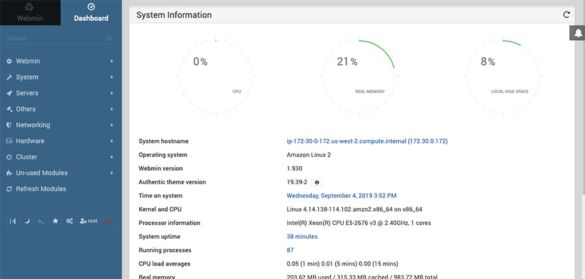Image resolution: width=585 pixels, height=279 pixels.
Task: Log out using the red exit icon
Action: click(x=108, y=221)
